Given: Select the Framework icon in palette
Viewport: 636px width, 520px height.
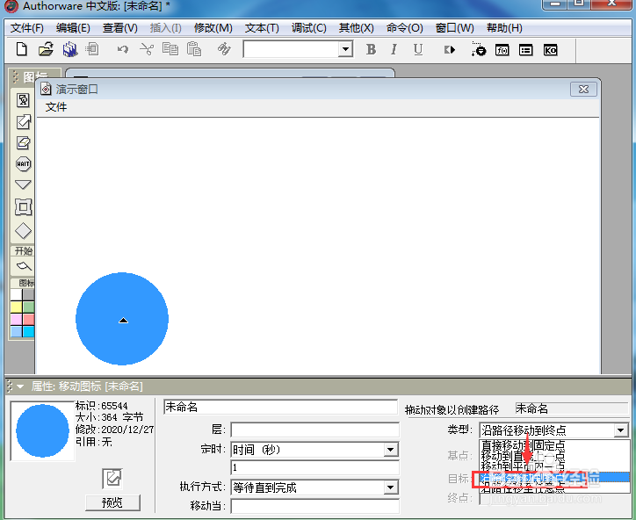Looking at the screenshot, I should (x=23, y=207).
